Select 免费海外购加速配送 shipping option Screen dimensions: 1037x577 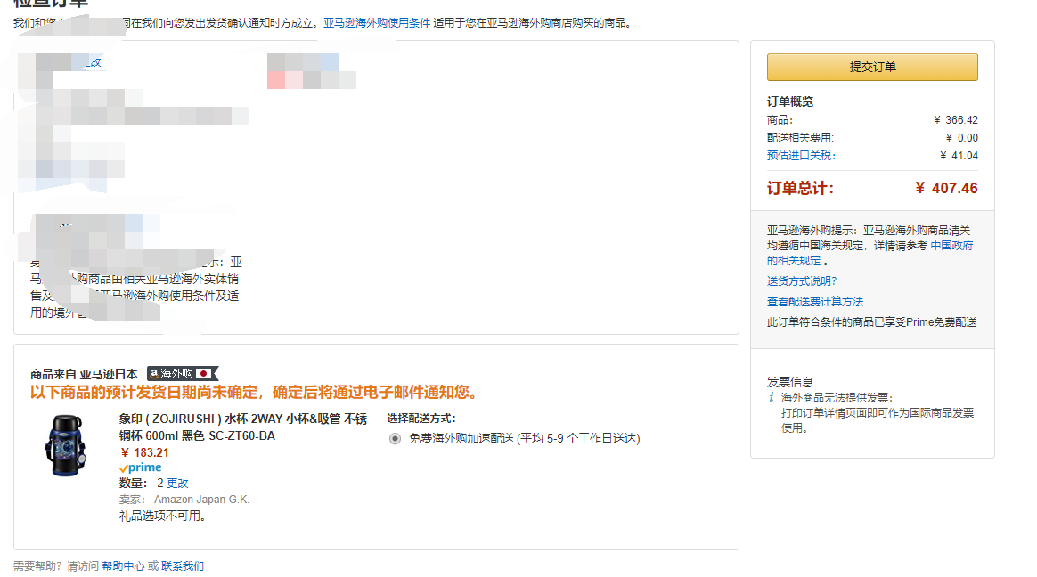pyautogui.click(x=396, y=438)
